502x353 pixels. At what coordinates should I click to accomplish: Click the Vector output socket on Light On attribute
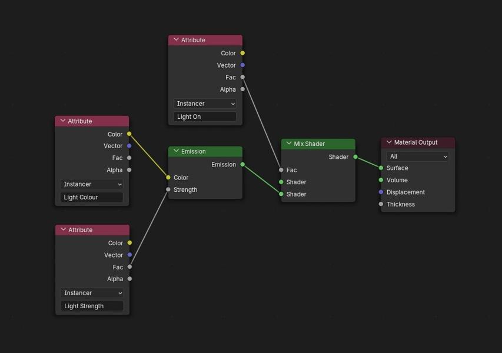(242, 65)
